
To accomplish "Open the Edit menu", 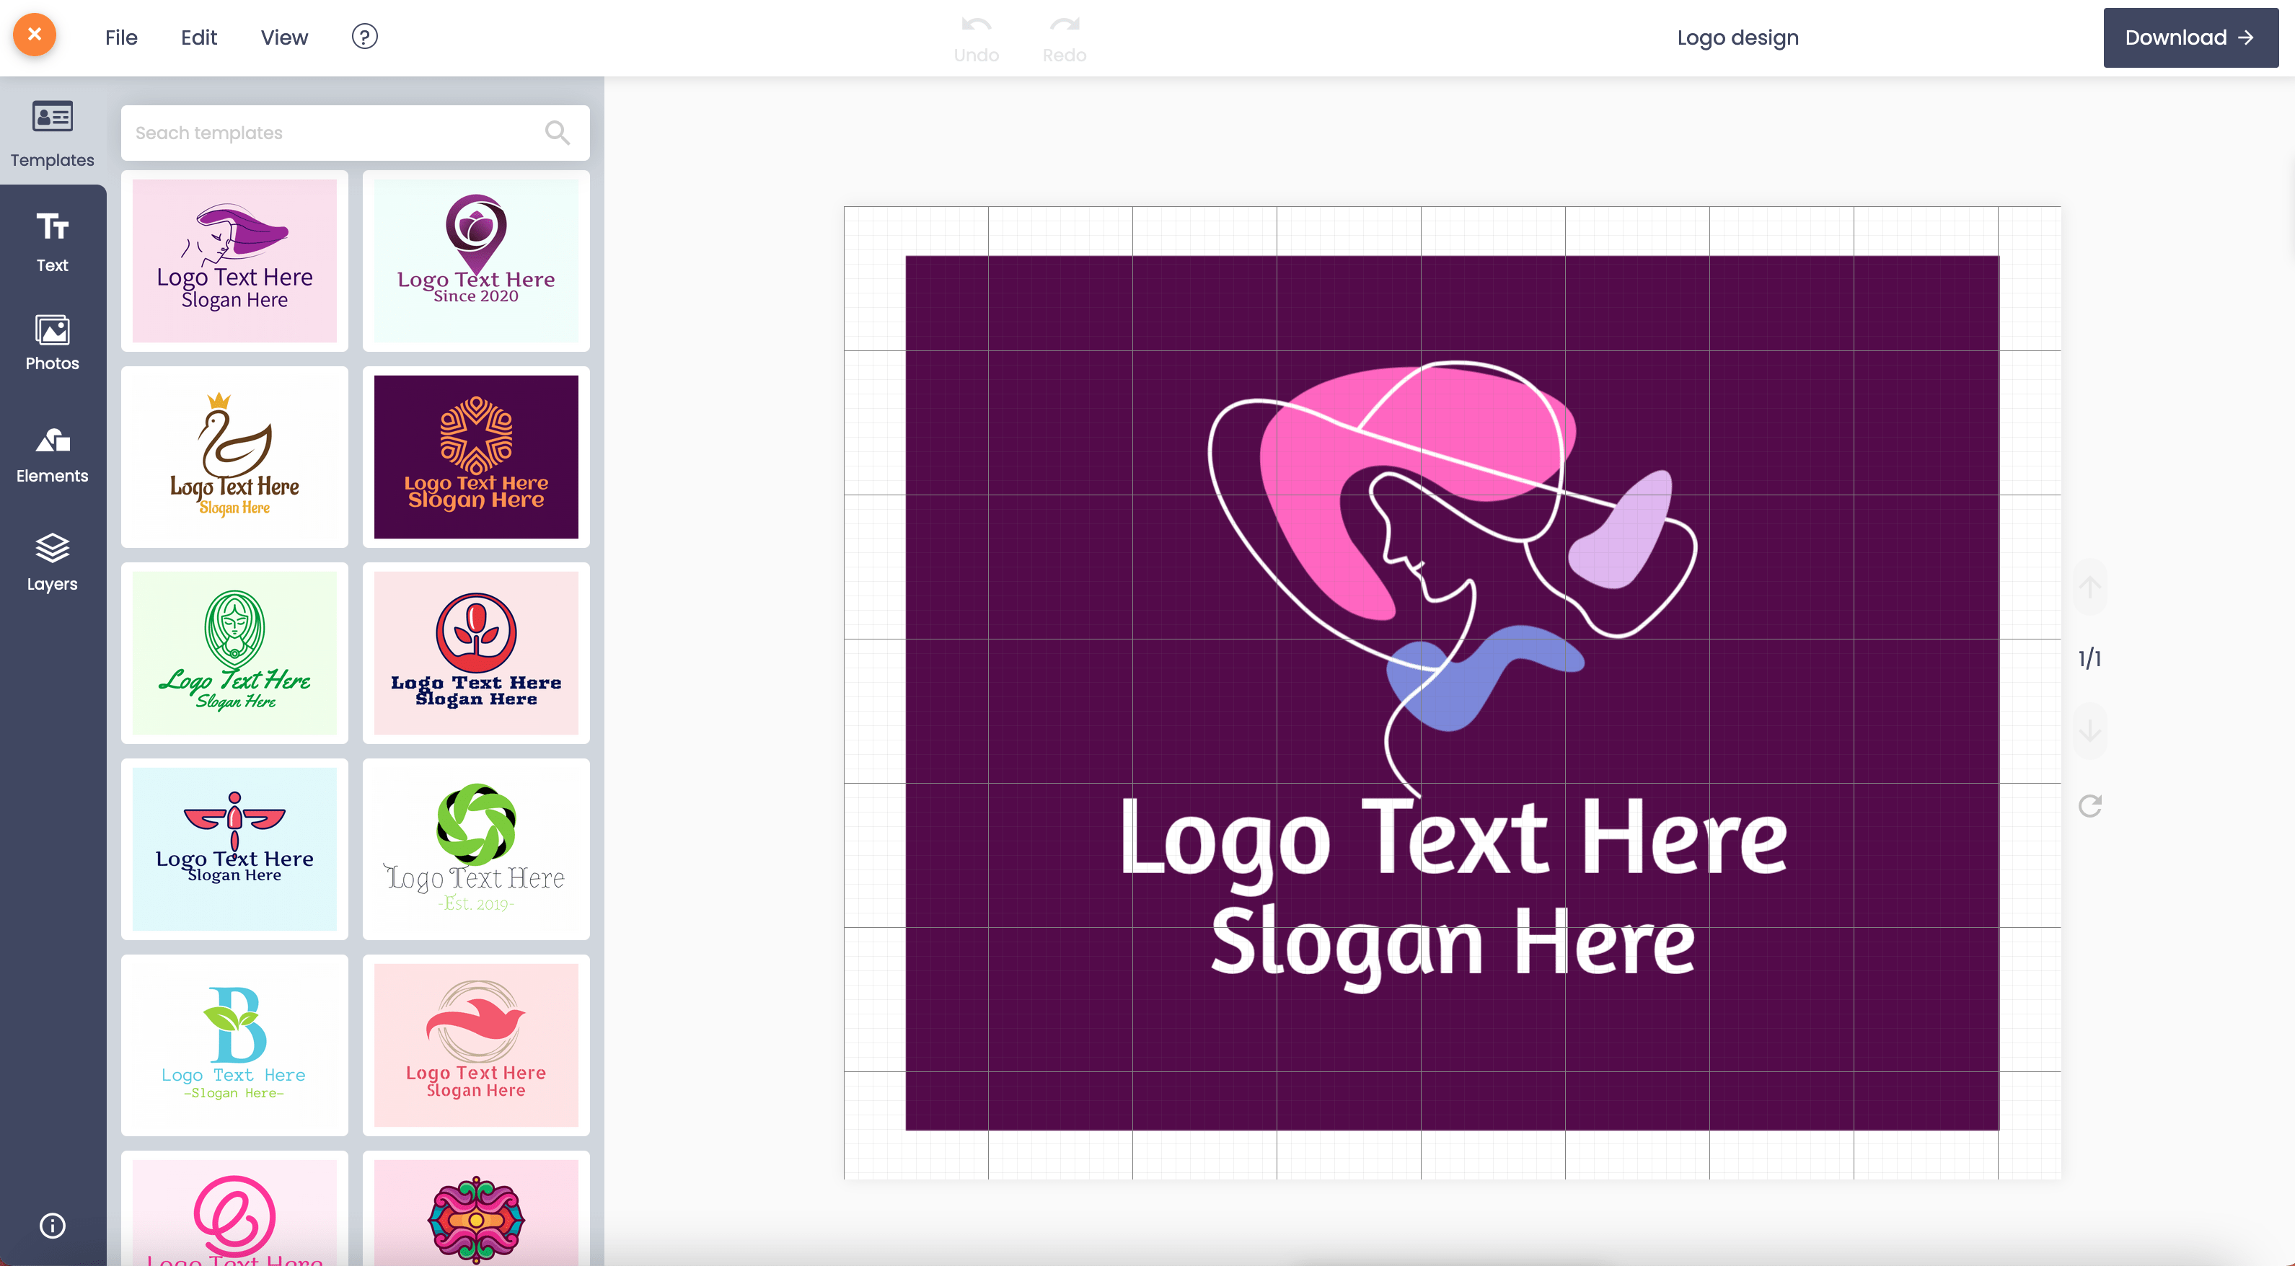I will click(x=198, y=37).
